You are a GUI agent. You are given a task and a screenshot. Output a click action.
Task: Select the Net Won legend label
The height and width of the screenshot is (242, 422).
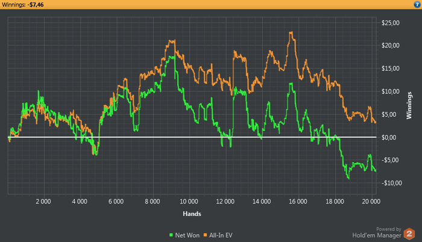pos(187,235)
